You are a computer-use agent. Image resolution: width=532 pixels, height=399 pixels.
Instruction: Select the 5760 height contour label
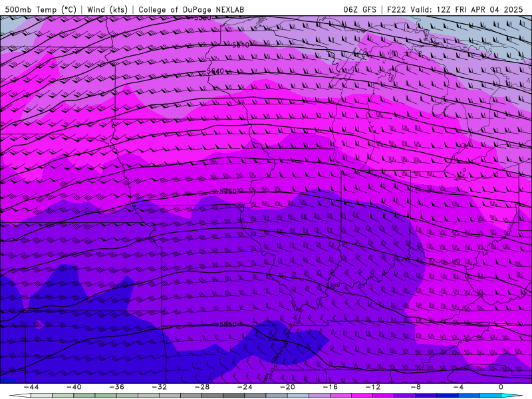click(228, 192)
